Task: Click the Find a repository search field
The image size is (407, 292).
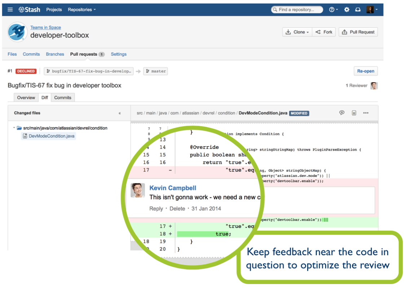Action: point(297,10)
